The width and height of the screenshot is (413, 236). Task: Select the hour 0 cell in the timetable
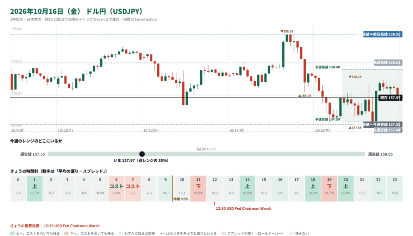18,188
